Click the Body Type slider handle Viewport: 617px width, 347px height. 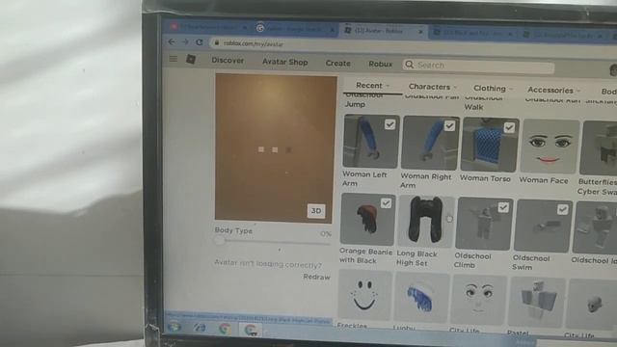click(220, 240)
